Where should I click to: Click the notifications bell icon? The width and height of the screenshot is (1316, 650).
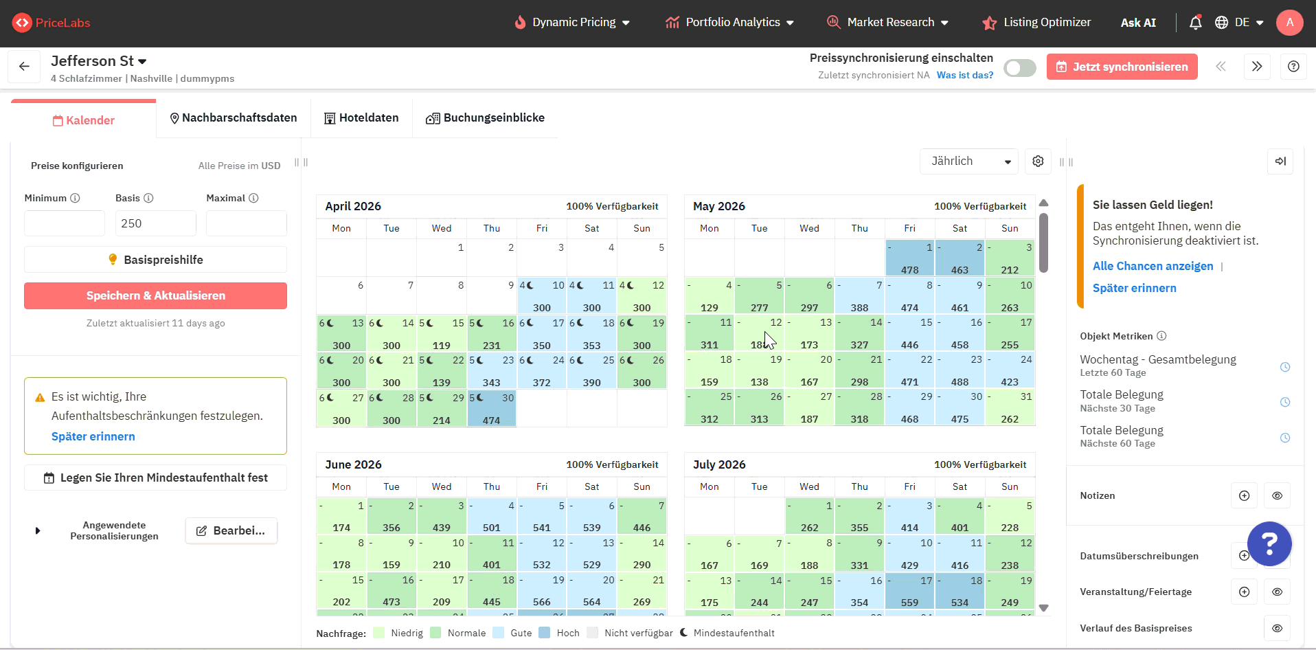1195,23
